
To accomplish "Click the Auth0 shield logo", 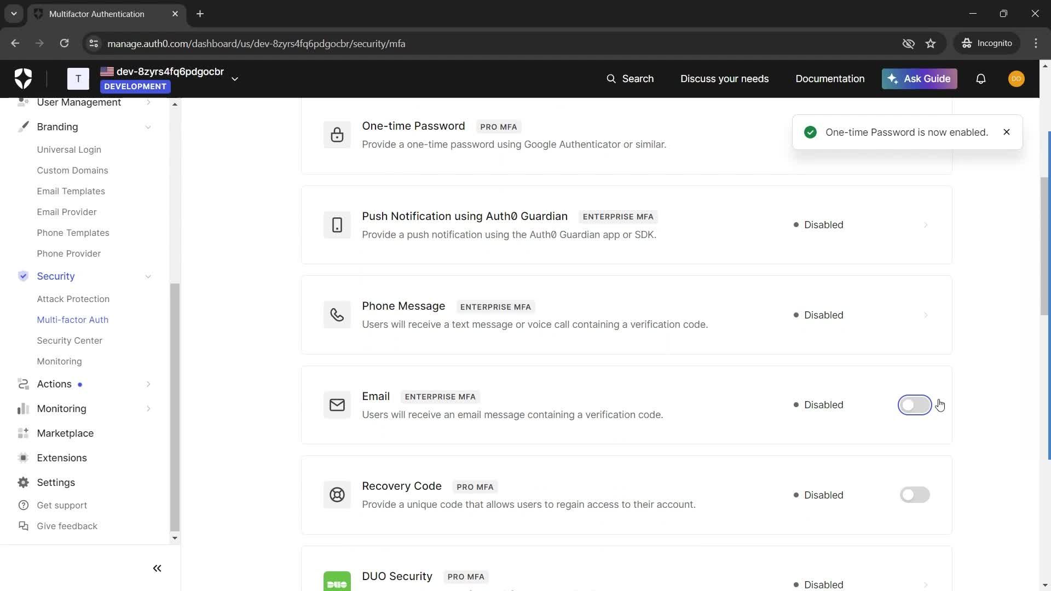I will click(23, 79).
